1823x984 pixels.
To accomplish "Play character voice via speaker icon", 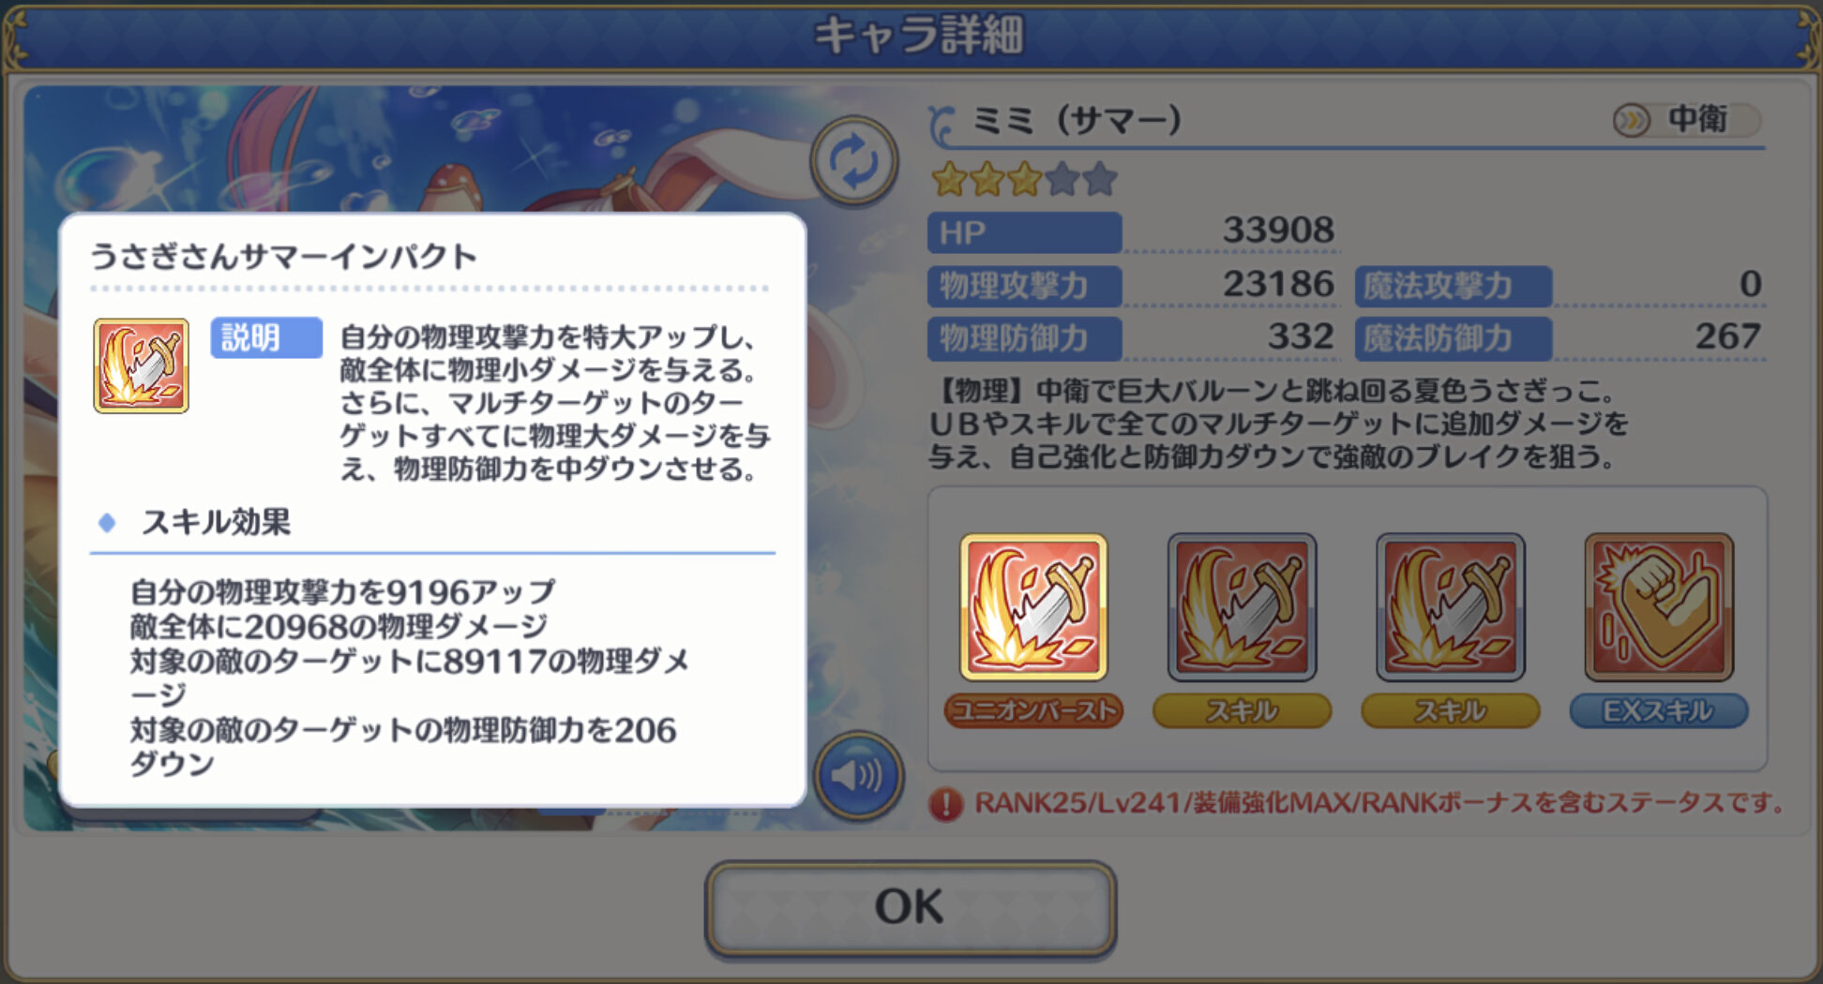I will point(857,775).
